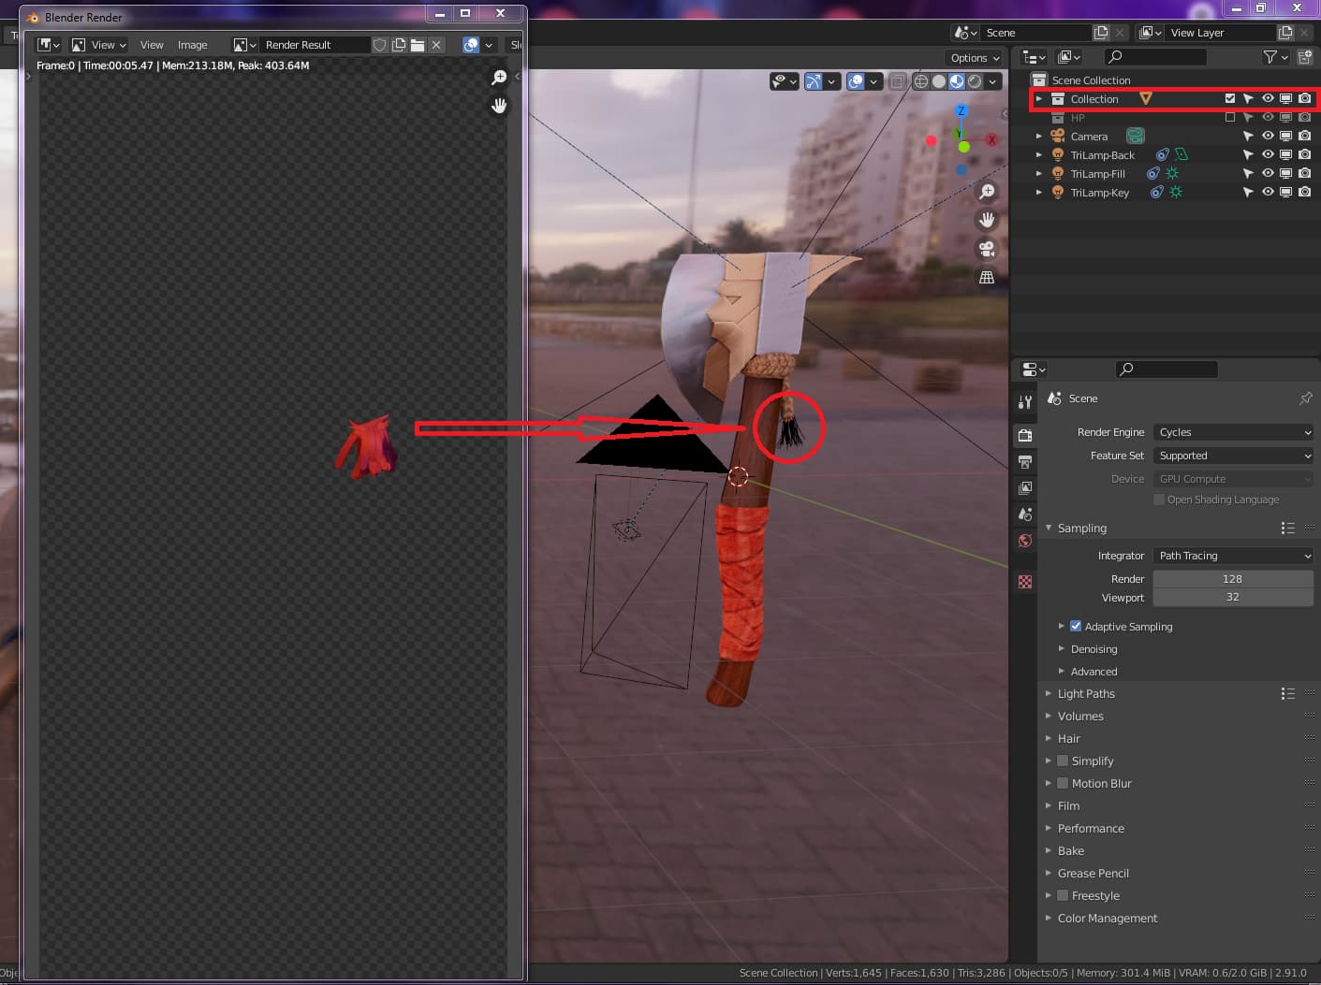Select solid viewport shading

click(x=939, y=81)
